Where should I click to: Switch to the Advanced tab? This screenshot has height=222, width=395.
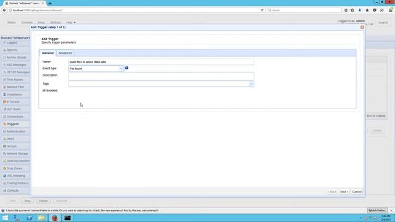tap(65, 53)
